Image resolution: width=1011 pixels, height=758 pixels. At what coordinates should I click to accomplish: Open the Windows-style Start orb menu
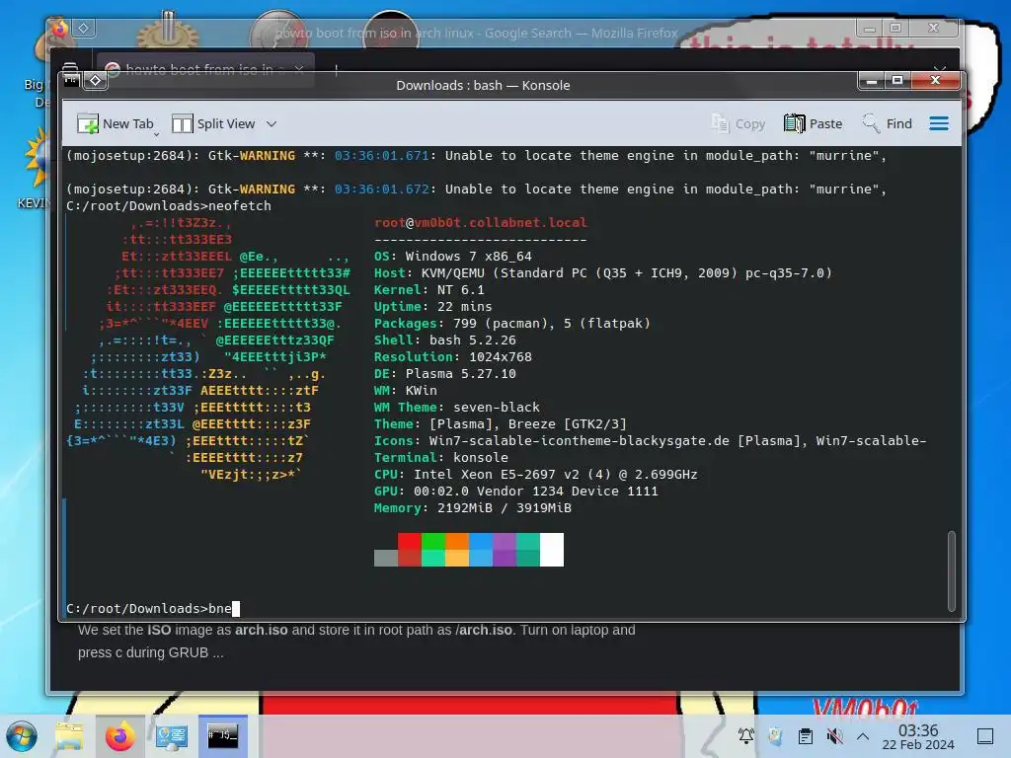[x=22, y=736]
